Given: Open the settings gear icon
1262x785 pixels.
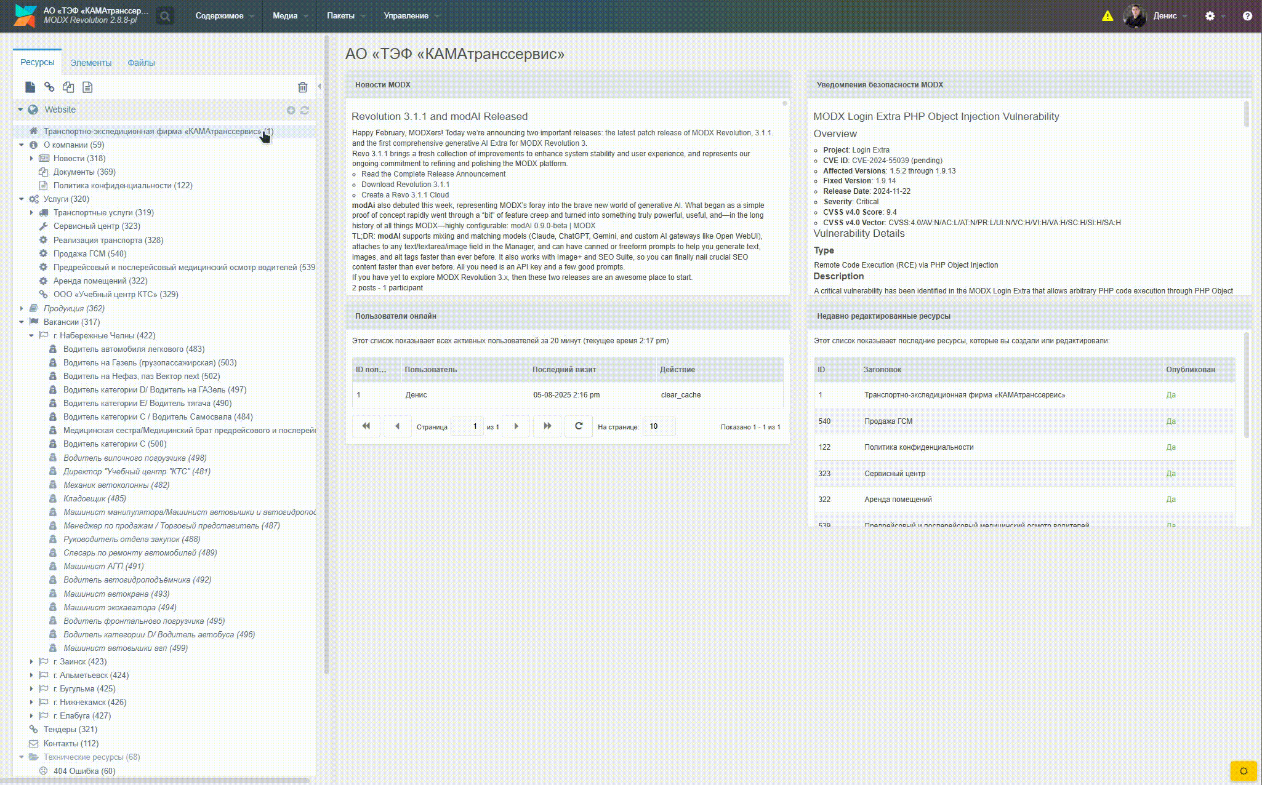Looking at the screenshot, I should point(1210,16).
